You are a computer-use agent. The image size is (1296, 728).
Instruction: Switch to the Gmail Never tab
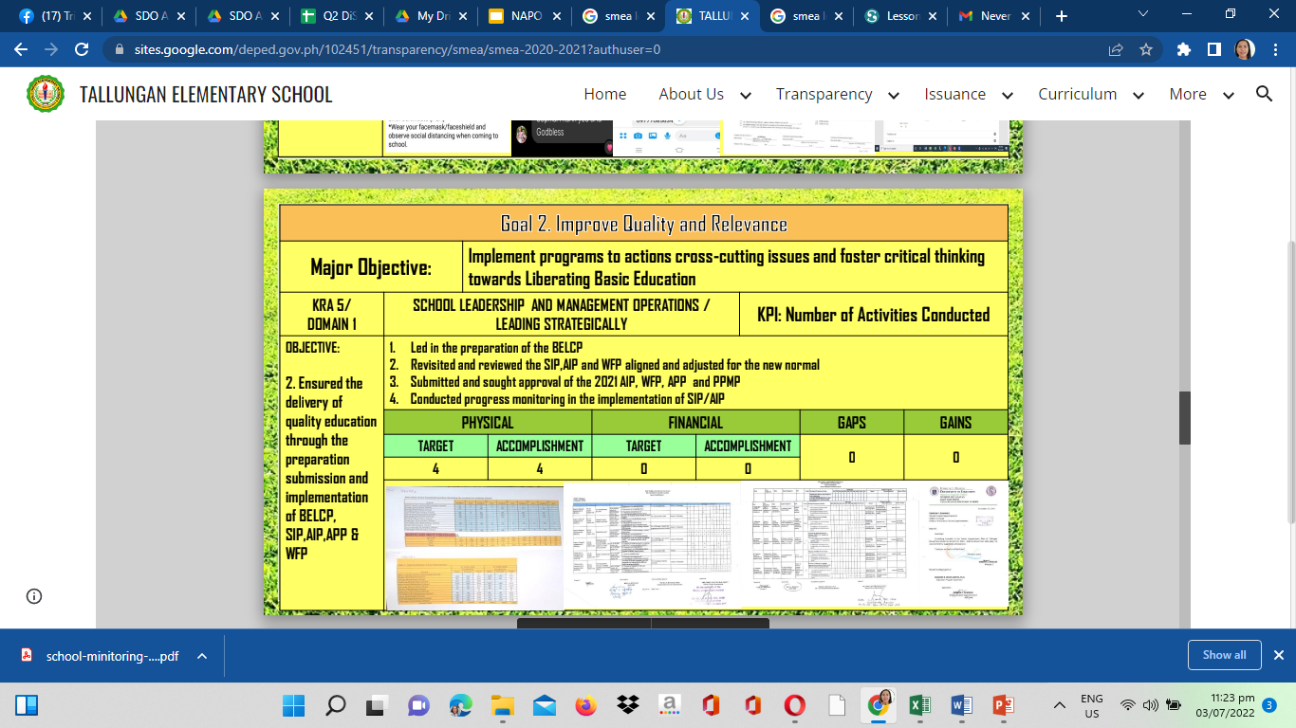tap(992, 16)
